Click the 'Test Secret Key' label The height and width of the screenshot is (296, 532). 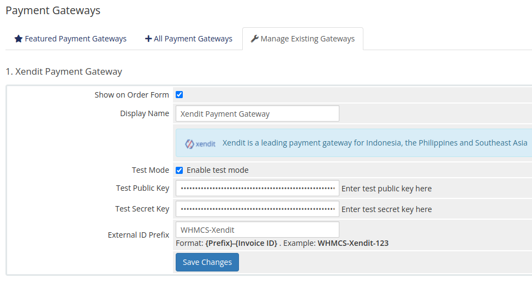[142, 209]
